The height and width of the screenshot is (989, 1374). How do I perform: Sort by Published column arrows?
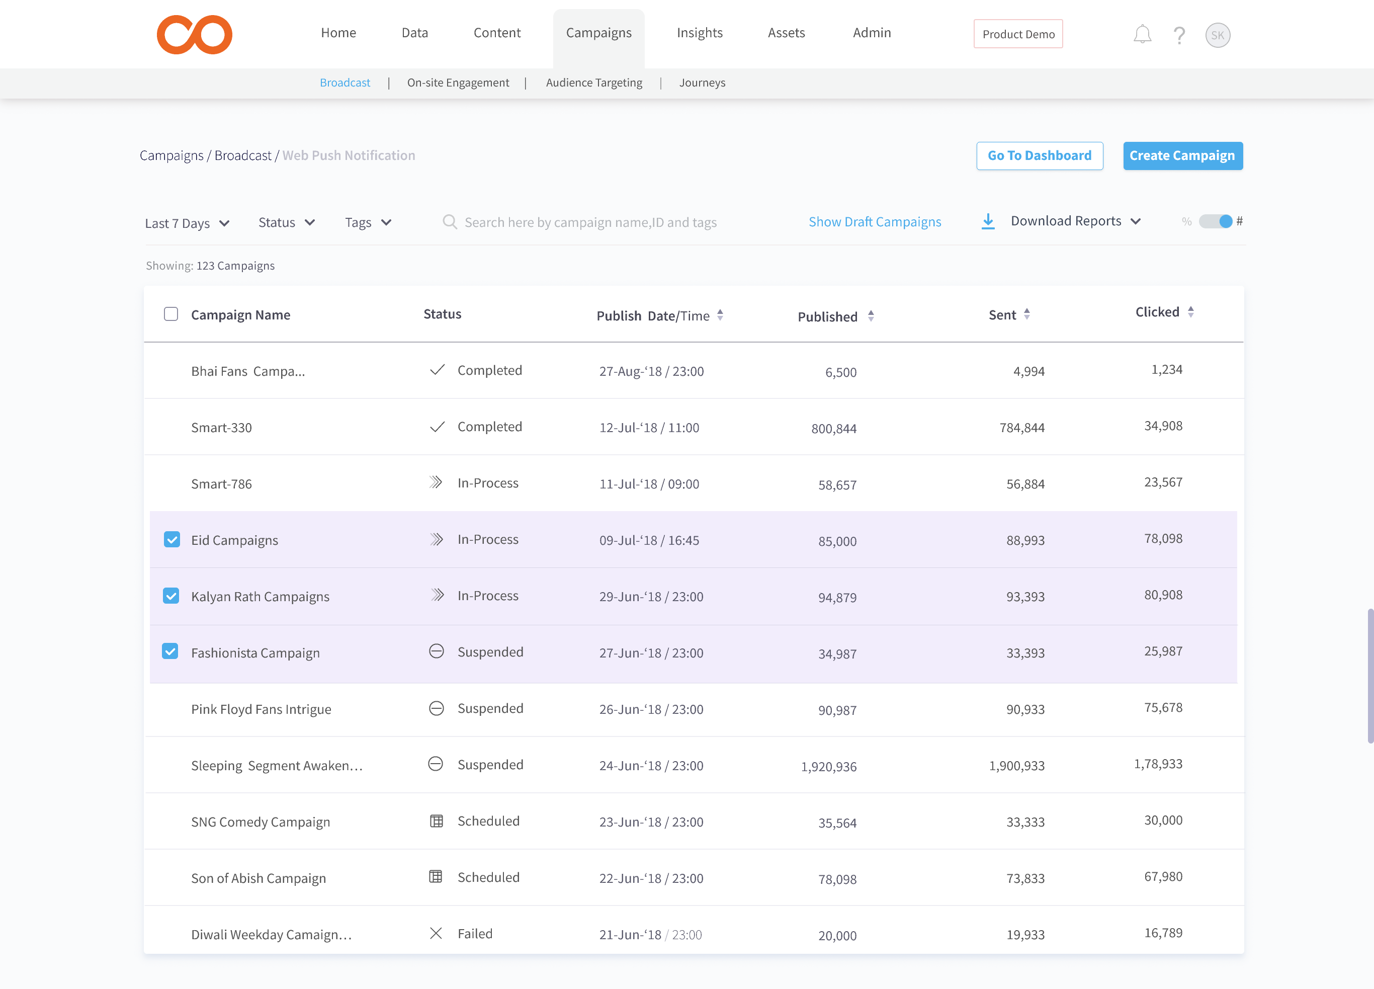tap(871, 316)
